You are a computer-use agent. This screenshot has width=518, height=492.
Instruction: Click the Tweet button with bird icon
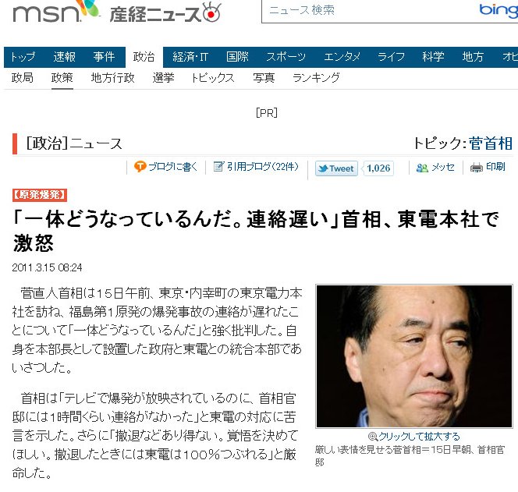coord(336,168)
